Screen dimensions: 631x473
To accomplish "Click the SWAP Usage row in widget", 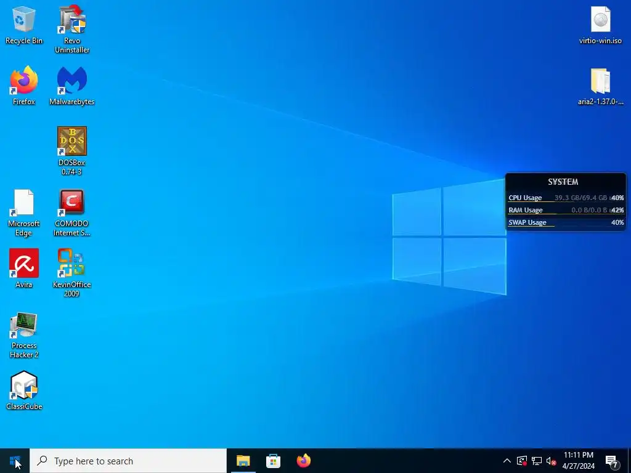I will (x=566, y=222).
